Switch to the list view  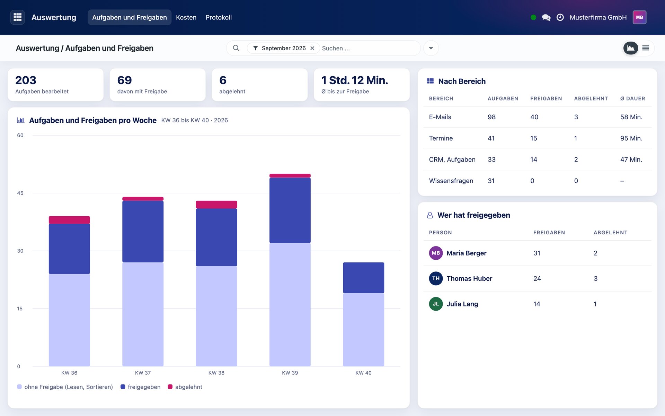(646, 48)
